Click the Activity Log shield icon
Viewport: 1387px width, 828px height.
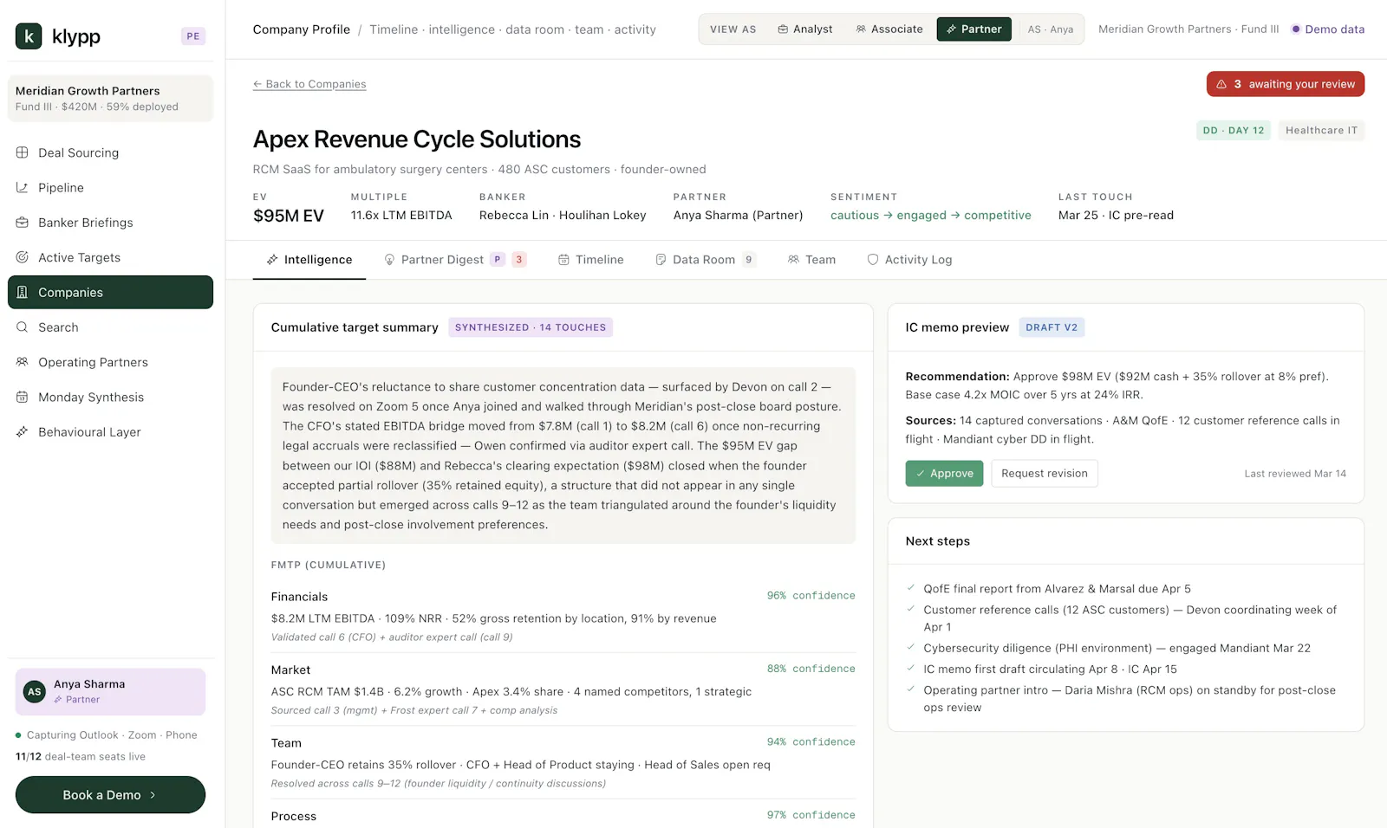click(x=873, y=260)
